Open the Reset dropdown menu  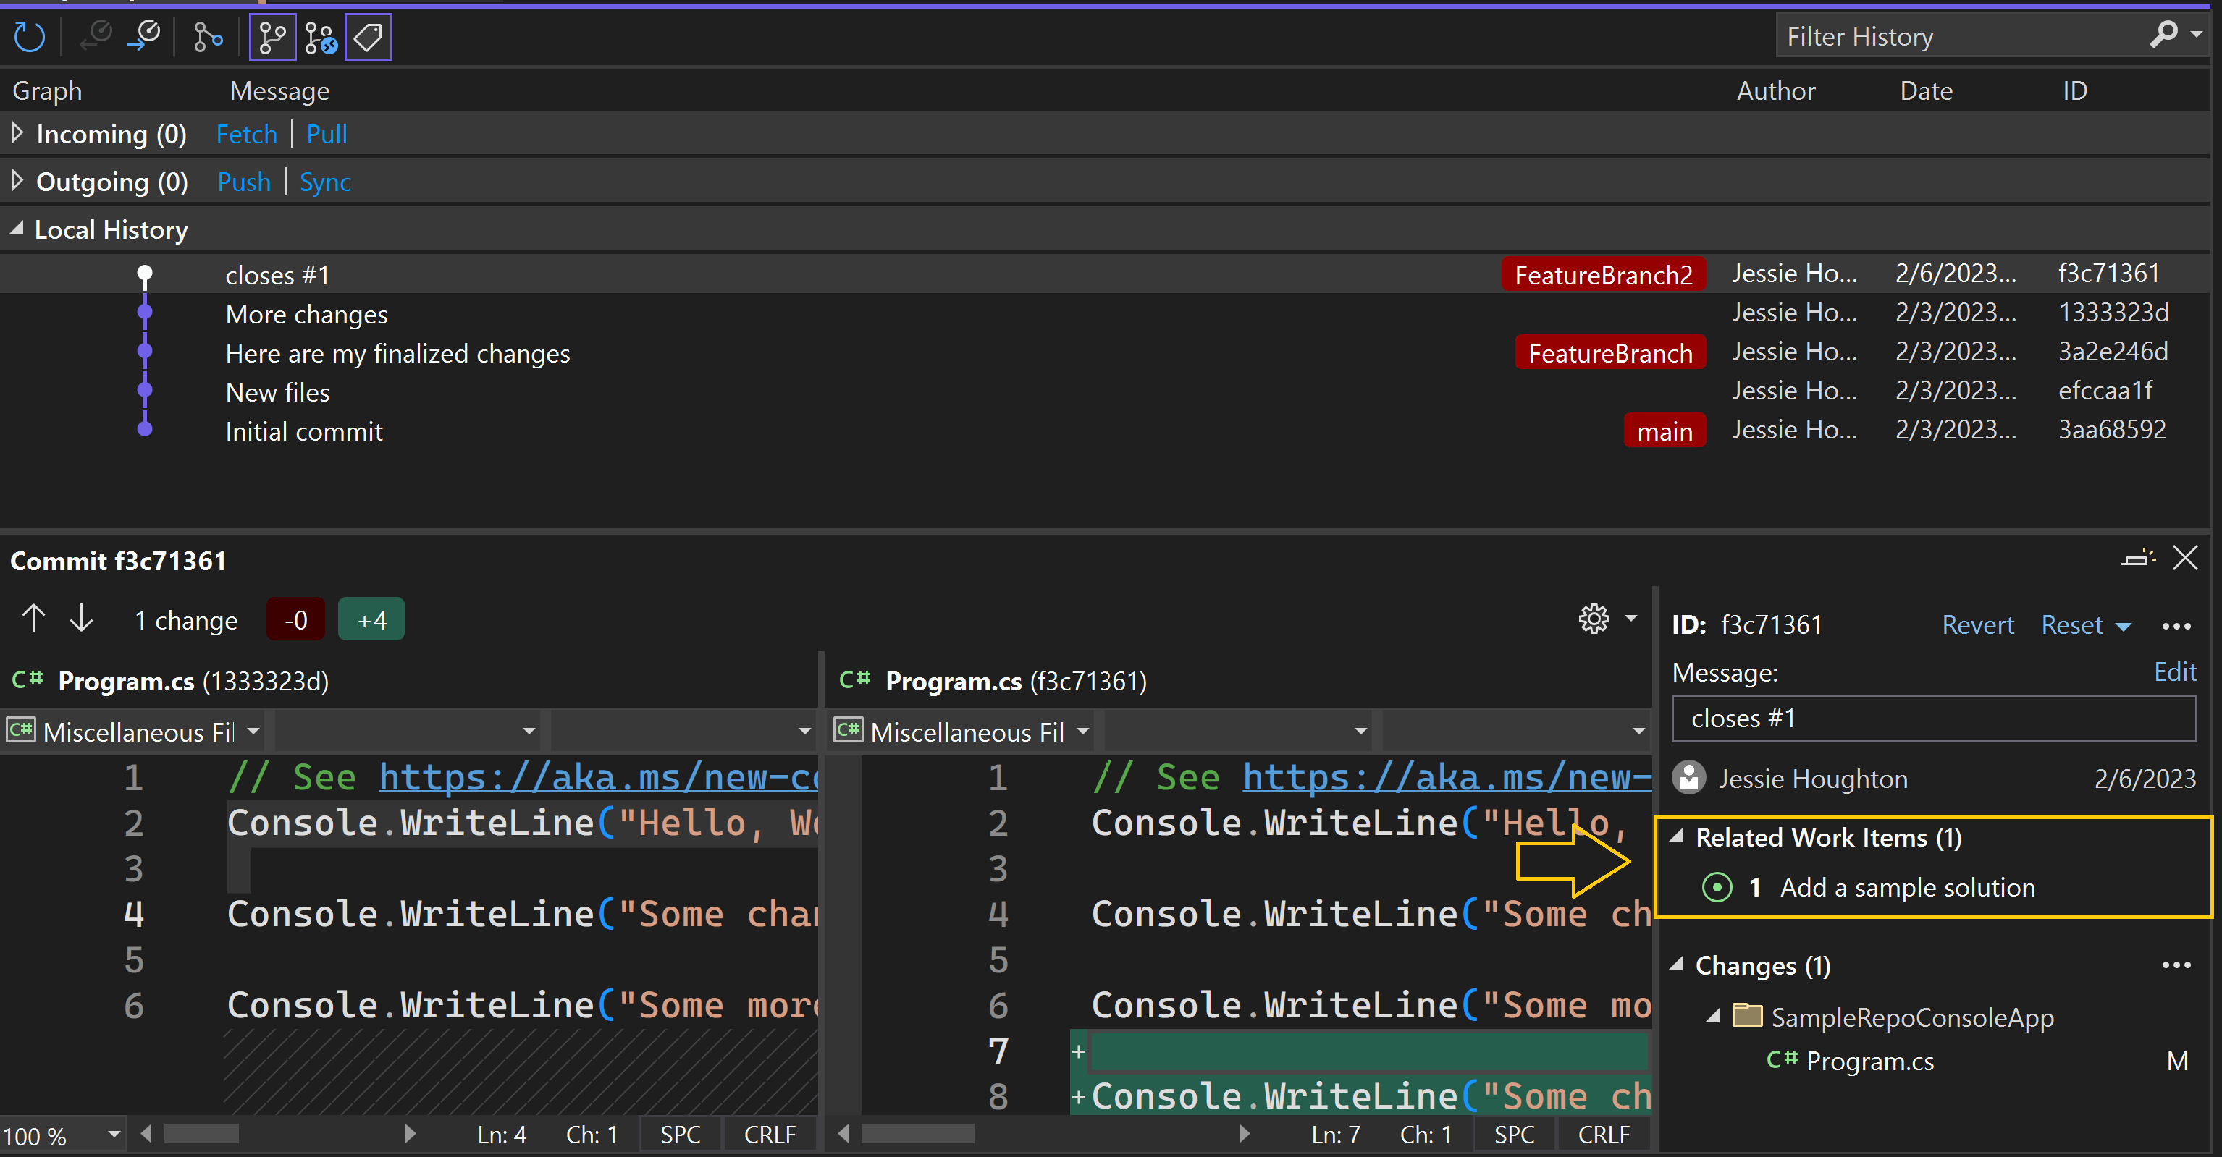[2124, 627]
